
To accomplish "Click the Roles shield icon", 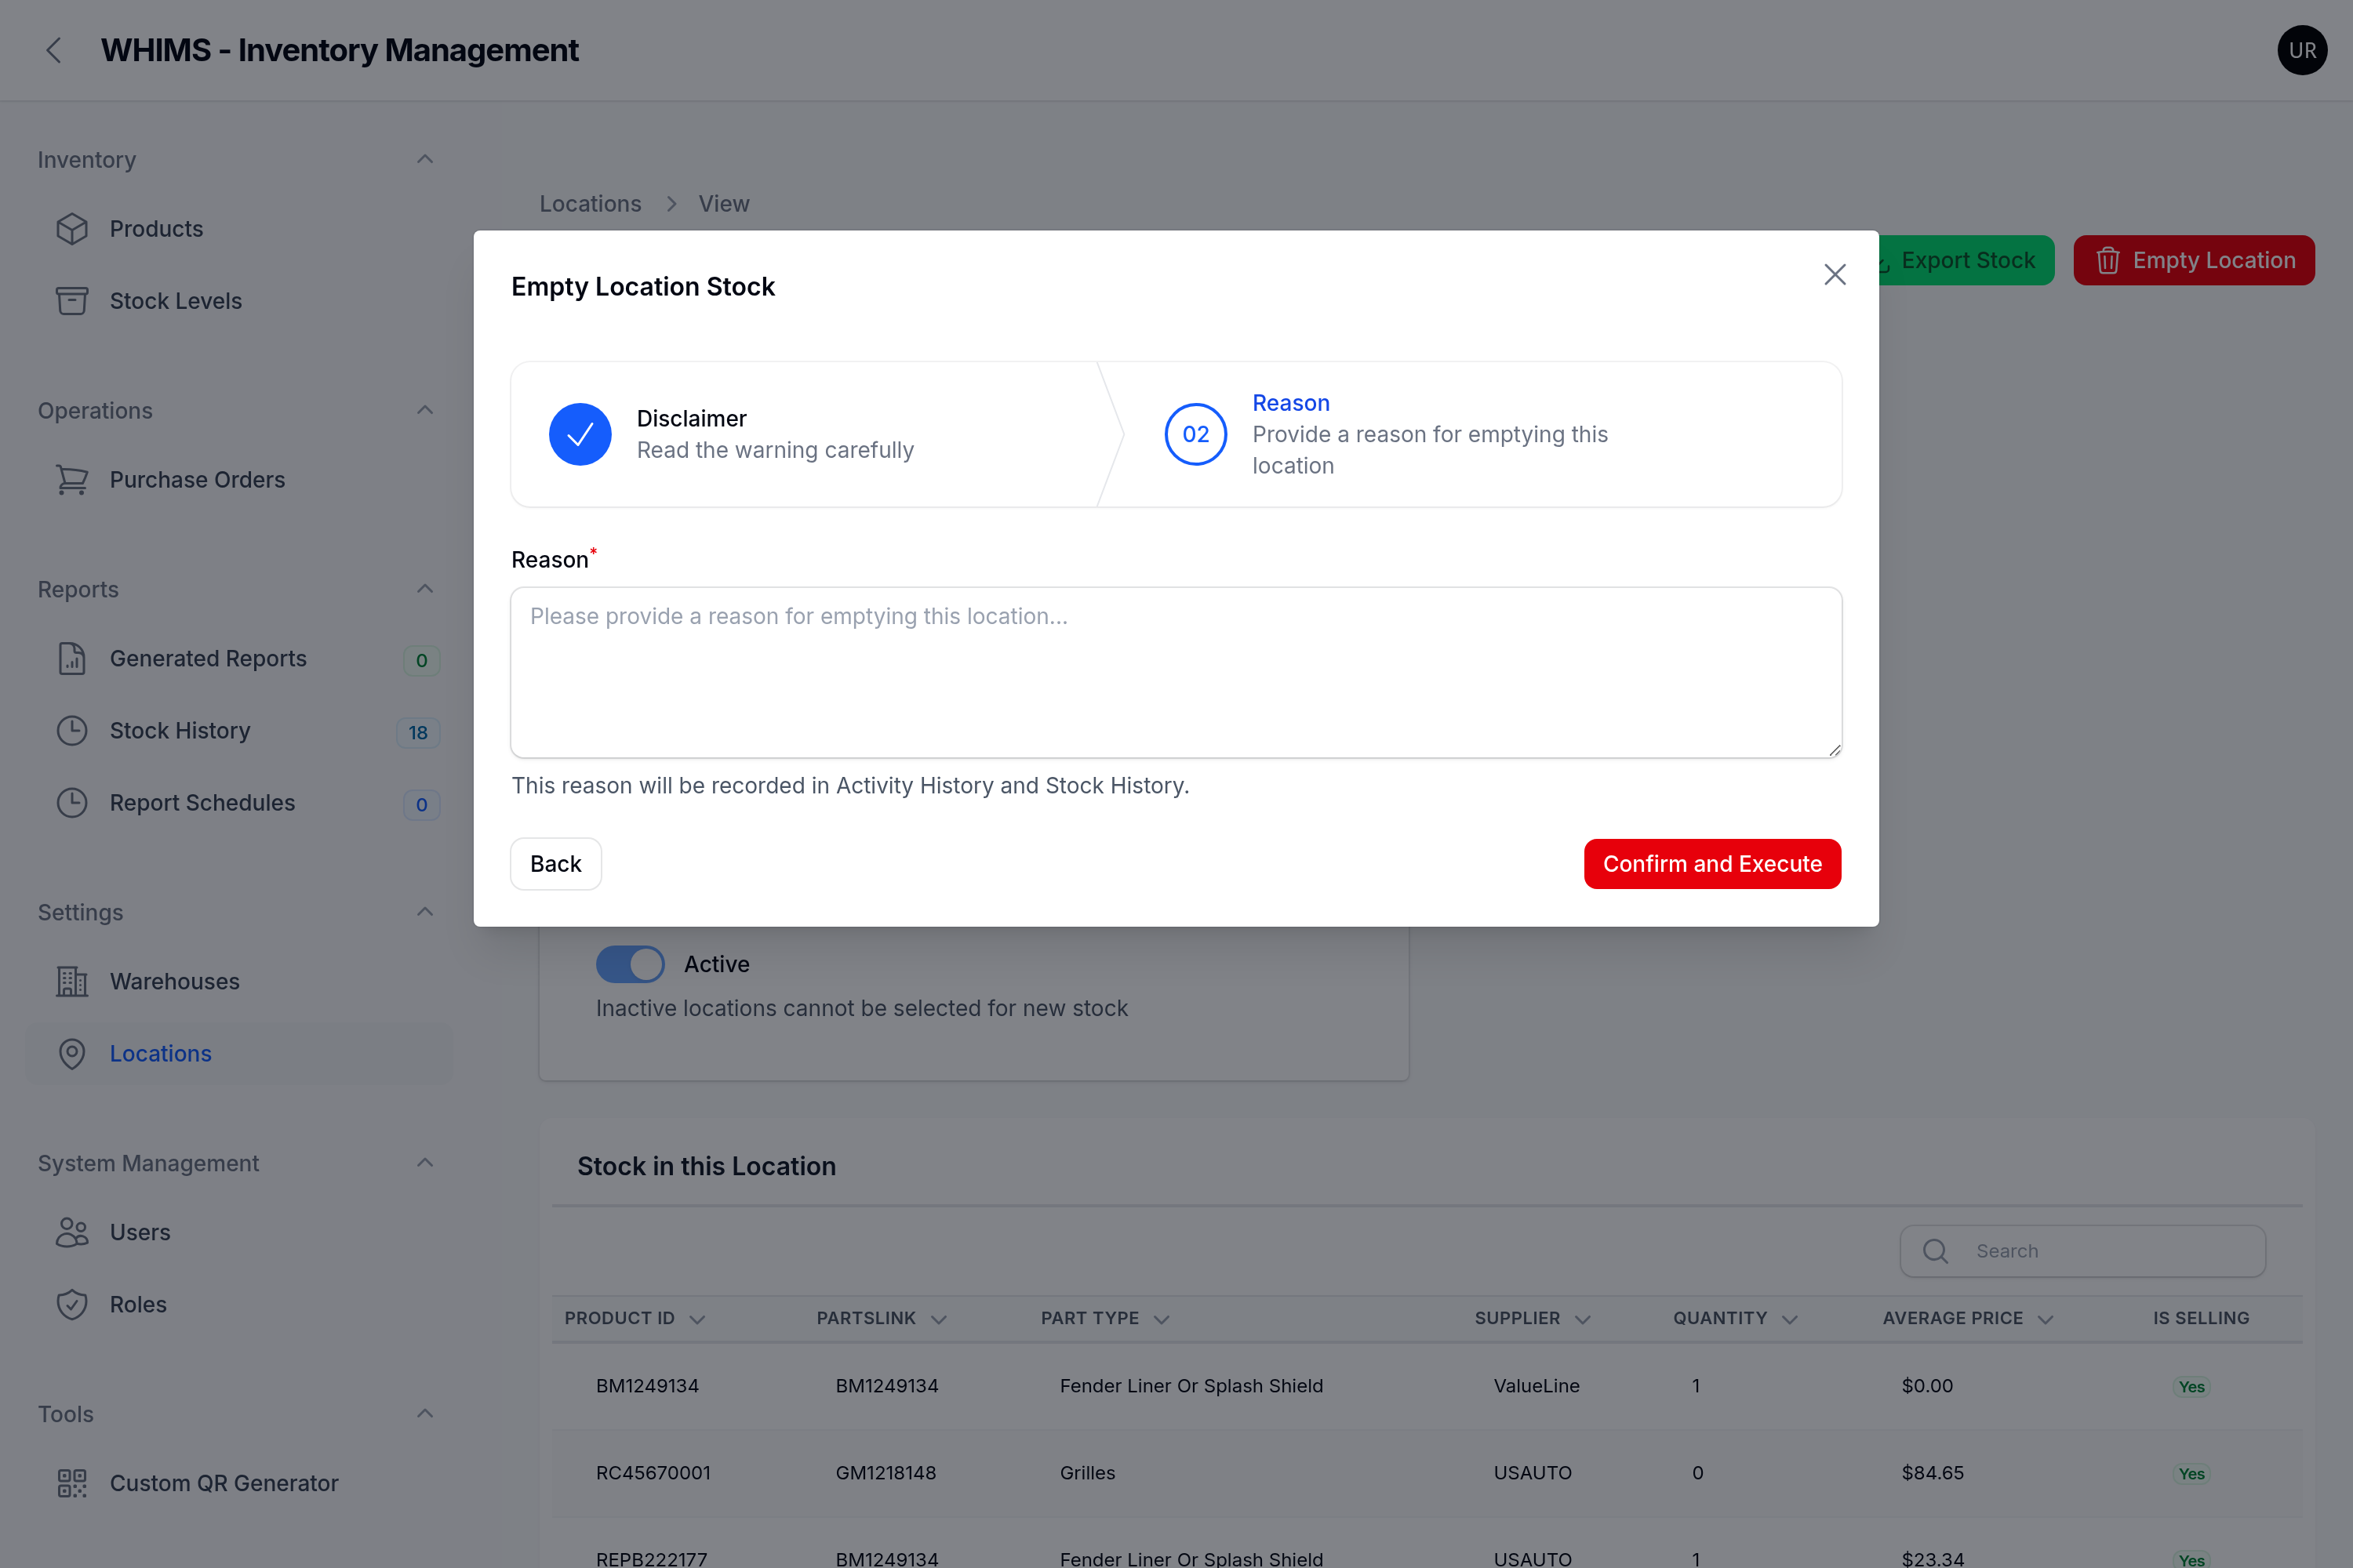I will point(72,1304).
